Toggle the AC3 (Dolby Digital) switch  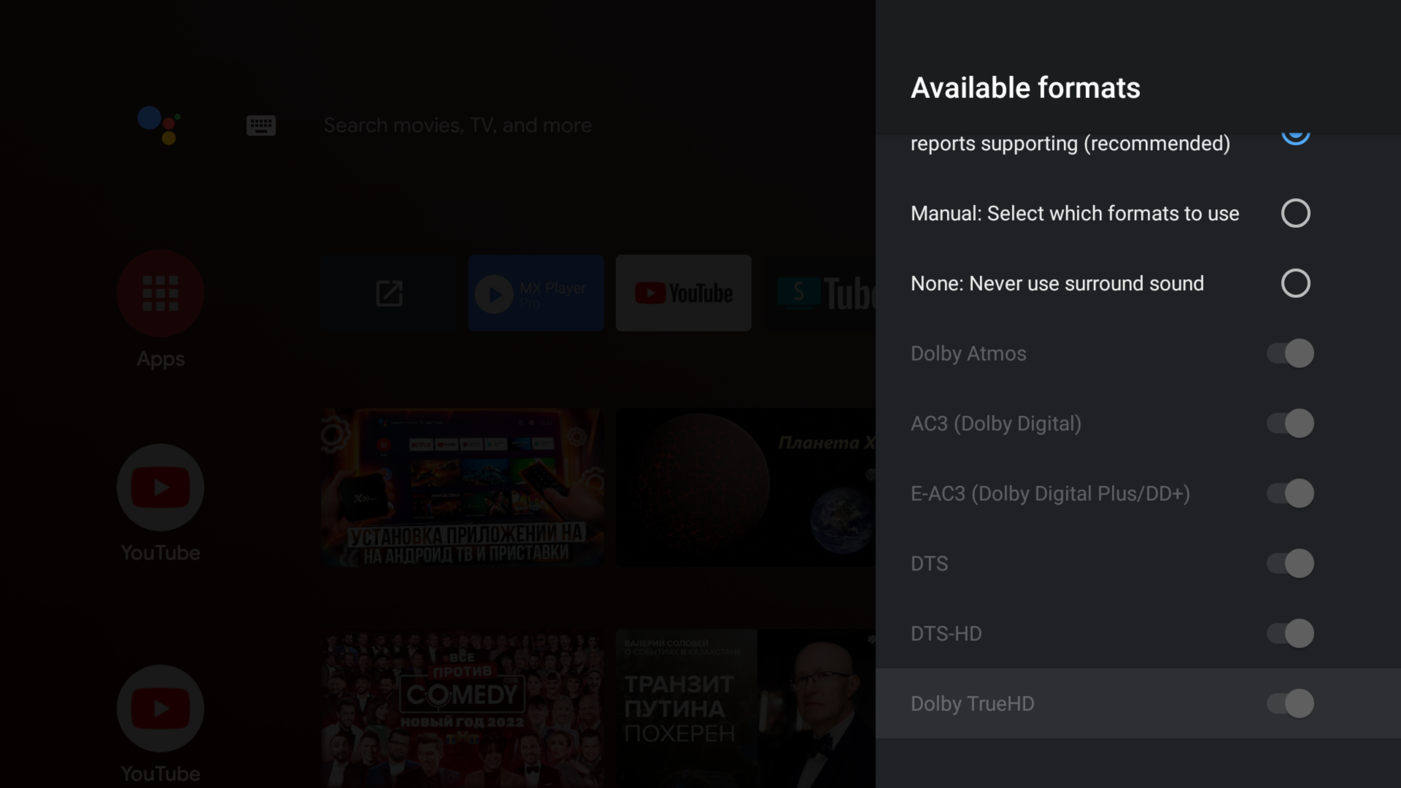1290,424
